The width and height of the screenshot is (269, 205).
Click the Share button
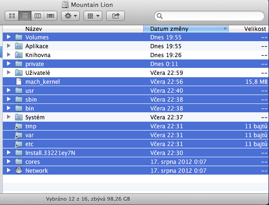click(115, 16)
